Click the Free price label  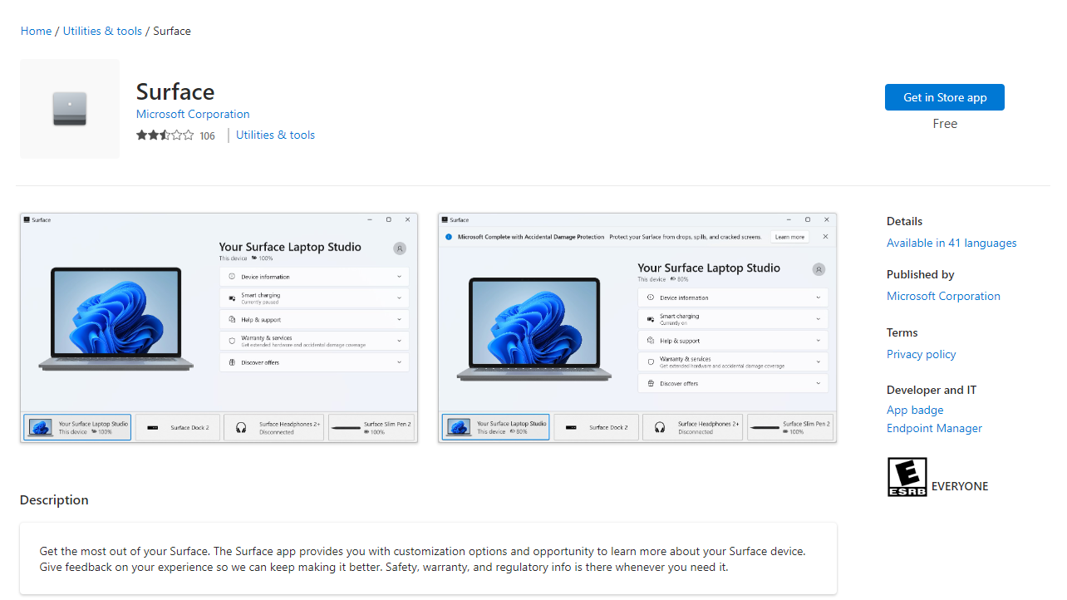tap(945, 124)
